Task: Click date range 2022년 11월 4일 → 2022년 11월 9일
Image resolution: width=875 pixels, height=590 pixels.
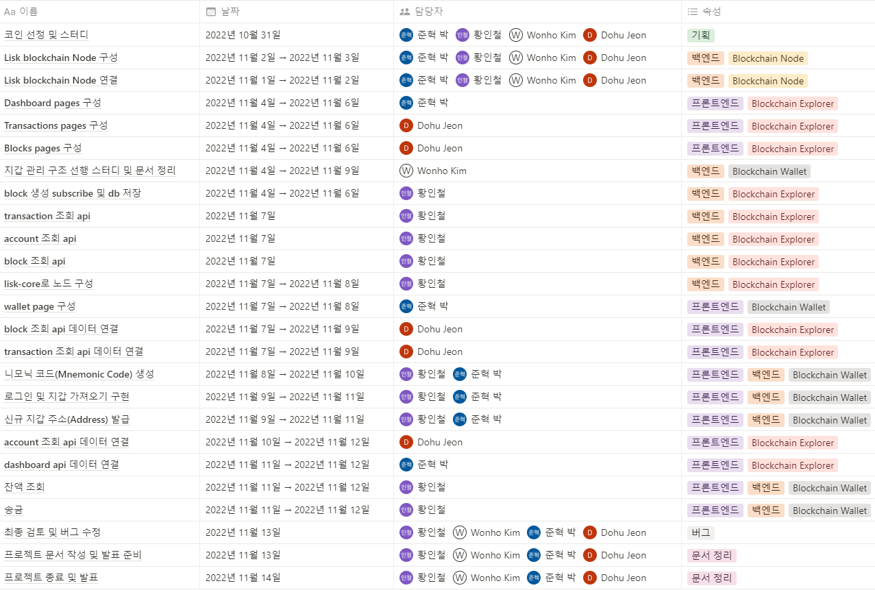Action: (x=282, y=171)
